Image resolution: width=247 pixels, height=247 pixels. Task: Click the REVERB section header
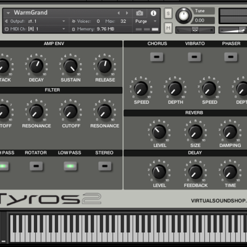[194, 113]
